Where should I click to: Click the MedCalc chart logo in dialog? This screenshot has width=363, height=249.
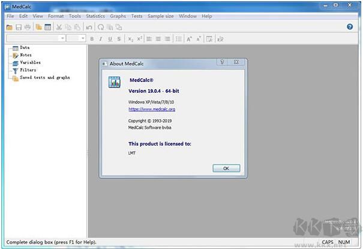(x=115, y=82)
